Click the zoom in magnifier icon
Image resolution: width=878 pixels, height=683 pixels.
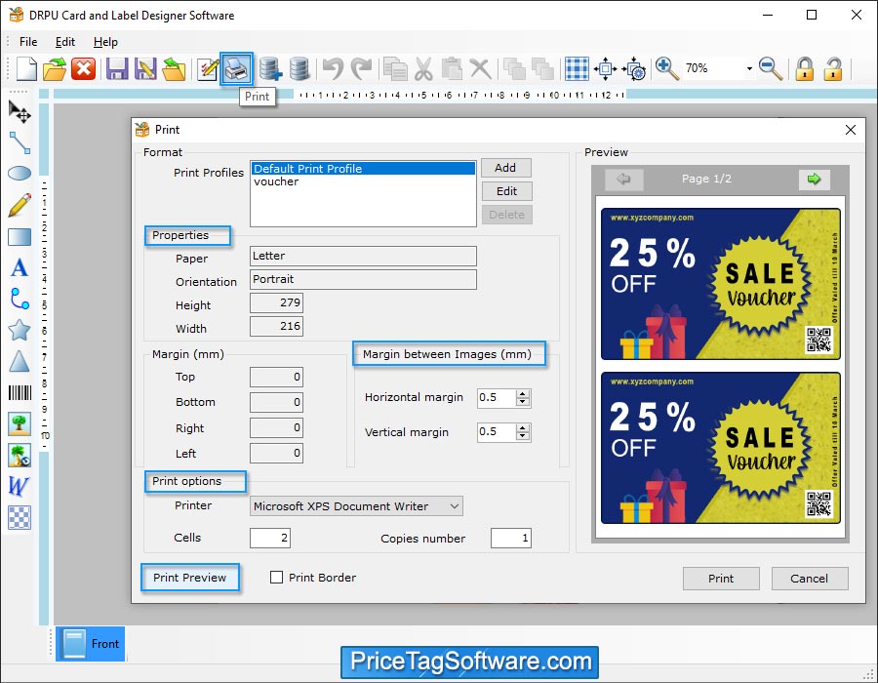(667, 68)
